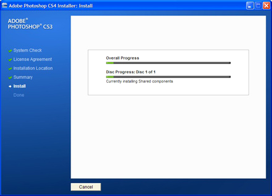This screenshot has width=272, height=196.
Task: Click the Currently installing Shared components text
Action: 140,81
